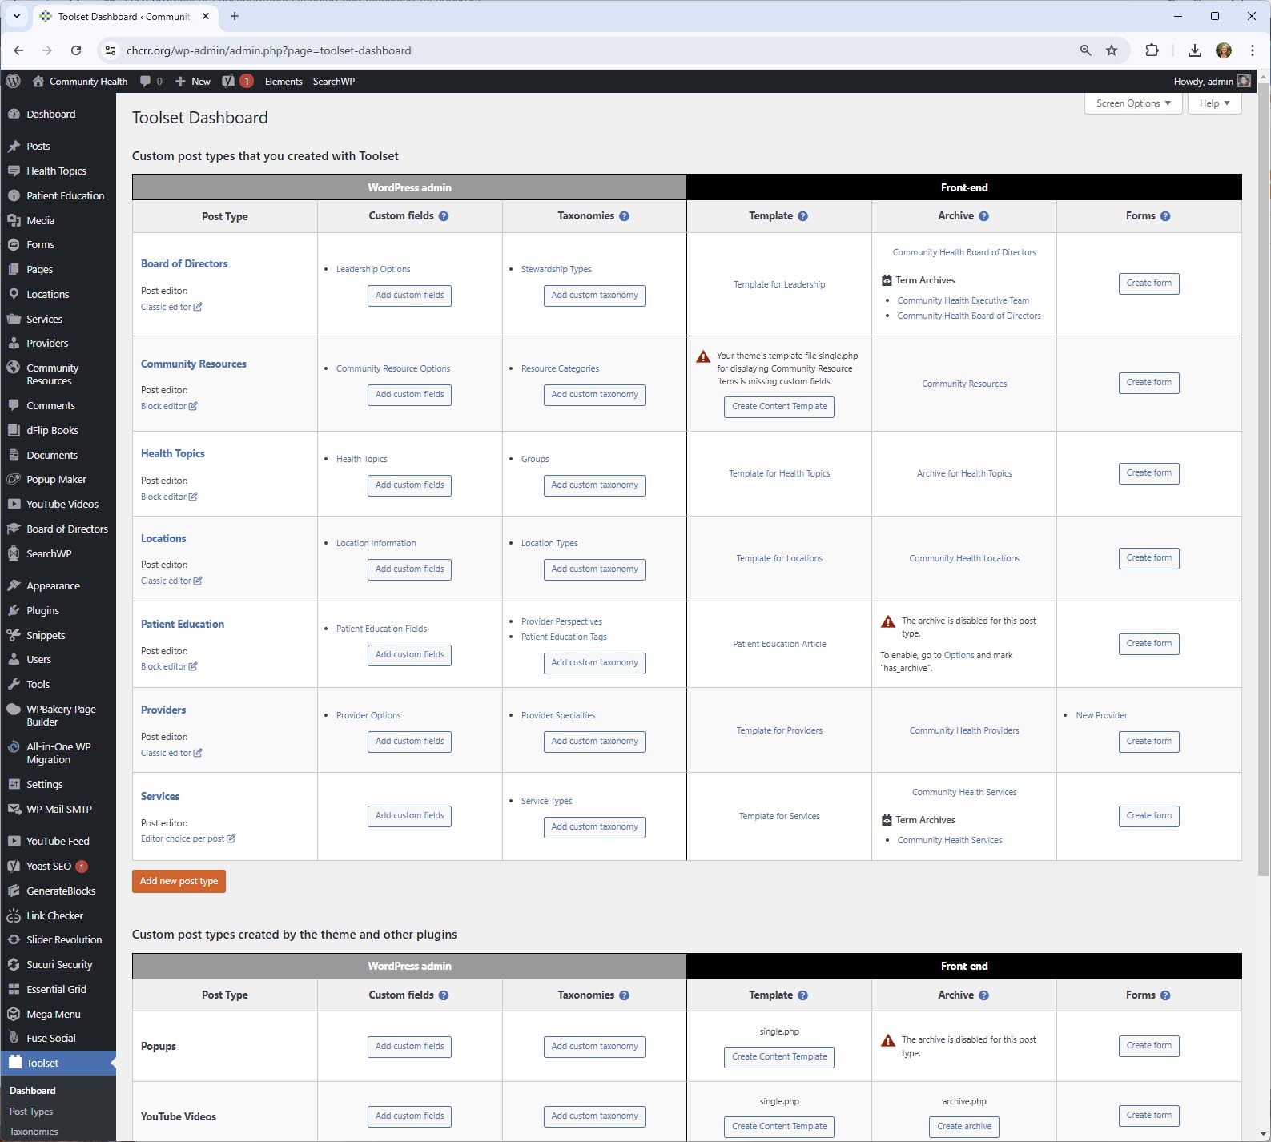Viewport: 1271px width, 1142px height.
Task: Click the browser back arrow
Action: (x=18, y=50)
